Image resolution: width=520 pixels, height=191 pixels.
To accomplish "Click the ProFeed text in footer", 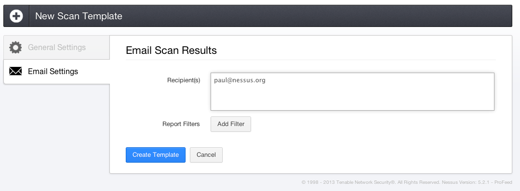I will coord(503,182).
